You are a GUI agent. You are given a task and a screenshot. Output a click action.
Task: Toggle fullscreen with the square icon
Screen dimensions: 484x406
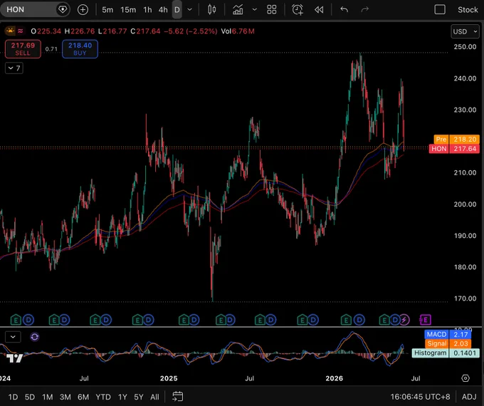440,9
